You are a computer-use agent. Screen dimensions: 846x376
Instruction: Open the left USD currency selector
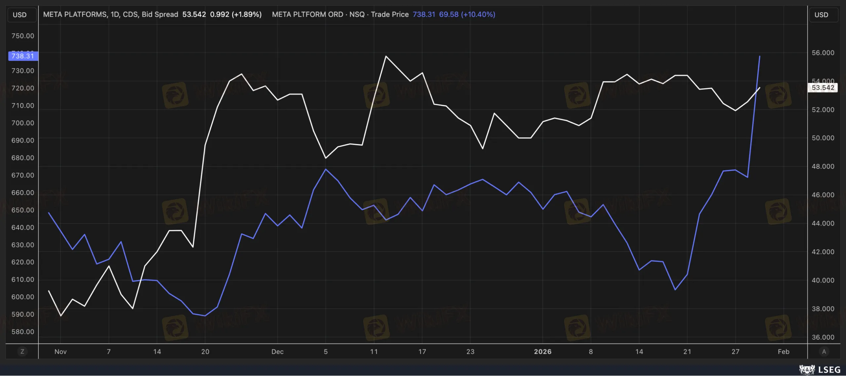pyautogui.click(x=20, y=15)
